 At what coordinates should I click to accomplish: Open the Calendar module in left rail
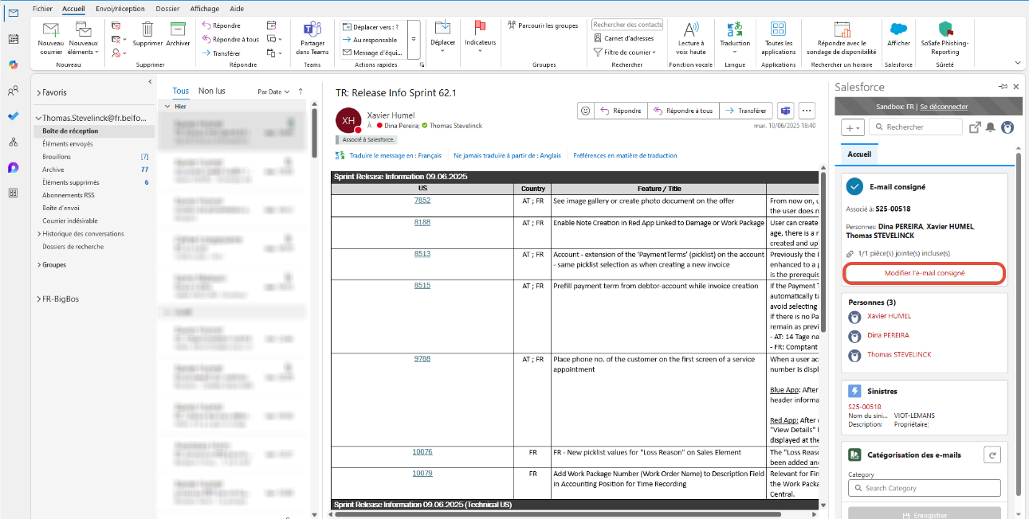coord(13,39)
